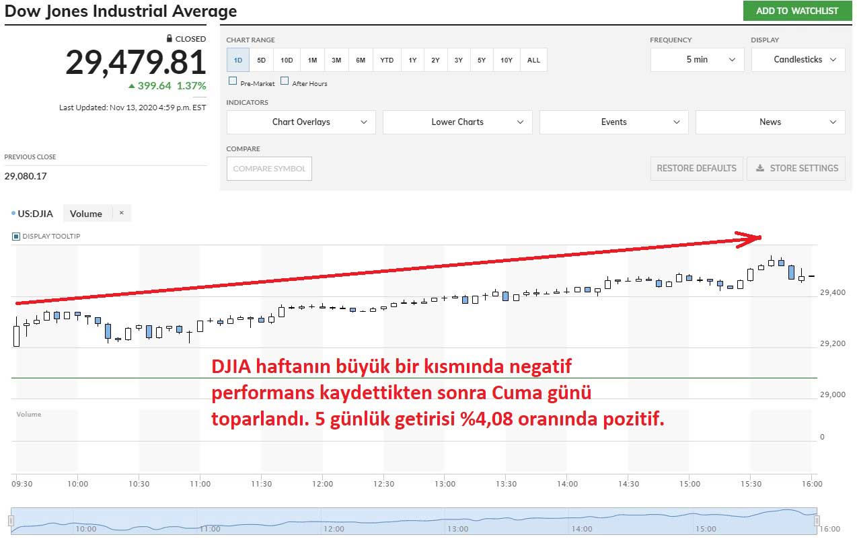Open the Display Candlesticks dropdown
The image size is (857, 543).
click(798, 60)
